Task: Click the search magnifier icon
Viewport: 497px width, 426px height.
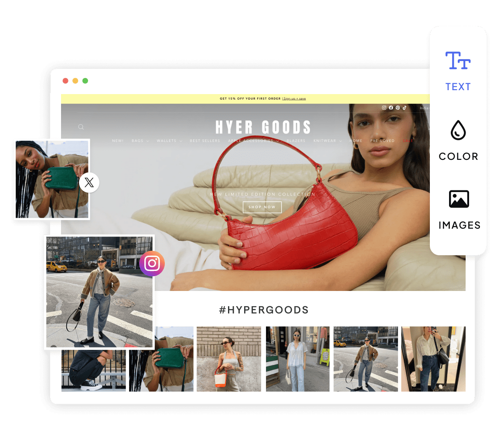Action: point(81,127)
